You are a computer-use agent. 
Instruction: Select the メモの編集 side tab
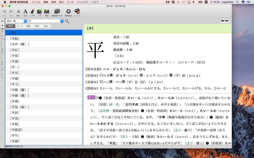(x=2, y=60)
